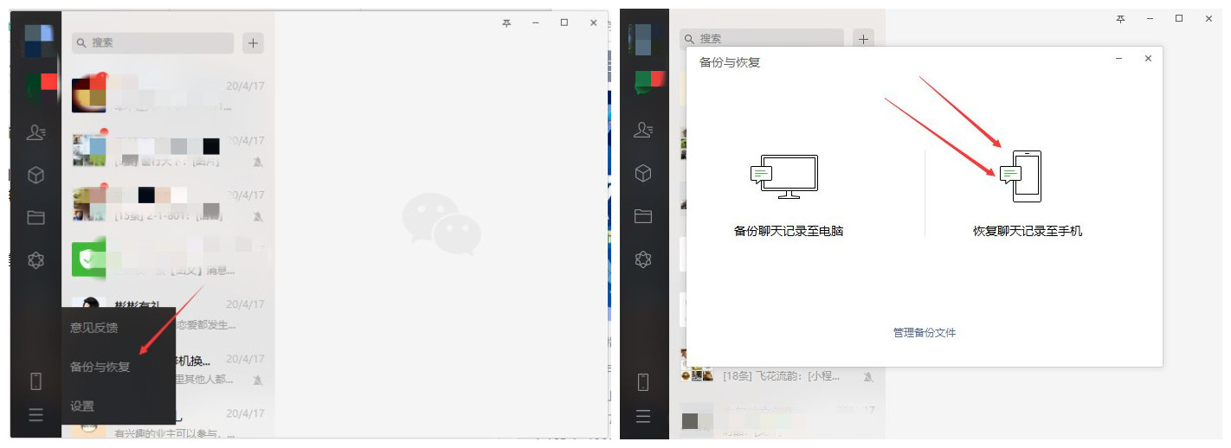
Task: Open the green shield chat in left window list
Action: [x=168, y=258]
